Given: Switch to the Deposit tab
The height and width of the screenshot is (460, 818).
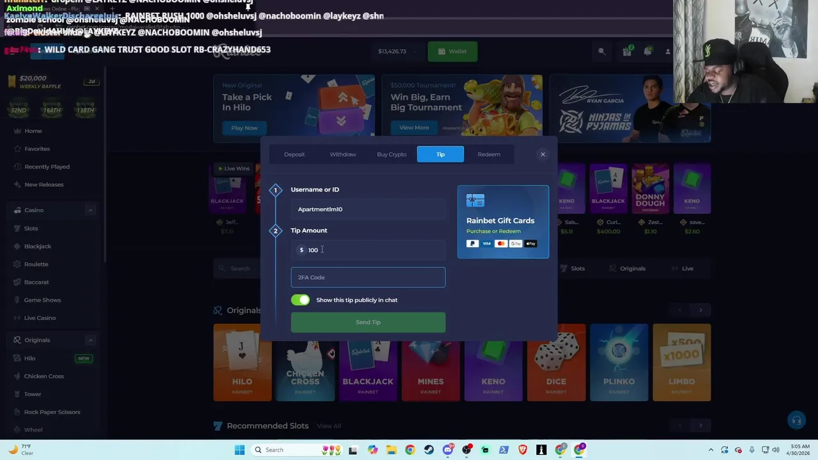Looking at the screenshot, I should [295, 154].
